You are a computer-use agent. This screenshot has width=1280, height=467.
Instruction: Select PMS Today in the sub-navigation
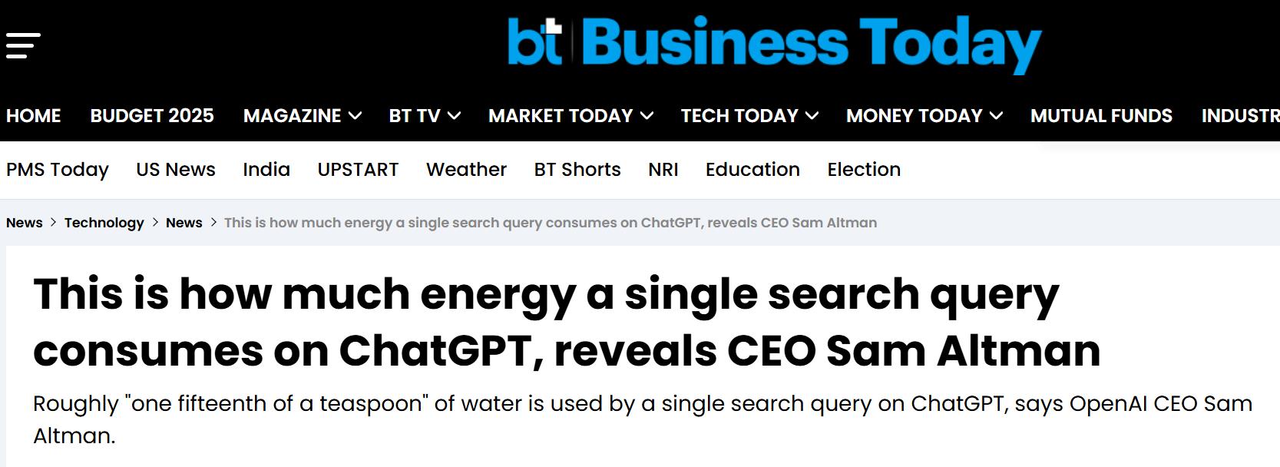58,170
